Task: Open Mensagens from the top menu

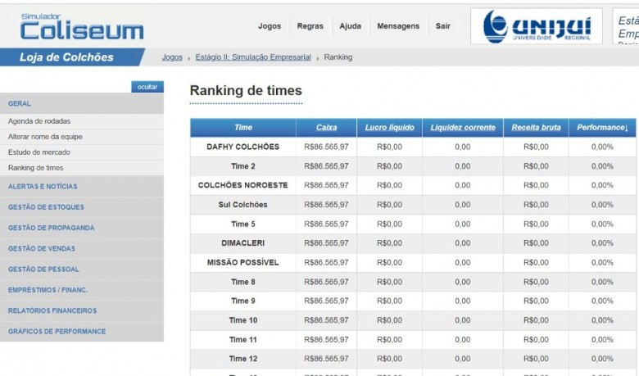Action: (398, 26)
